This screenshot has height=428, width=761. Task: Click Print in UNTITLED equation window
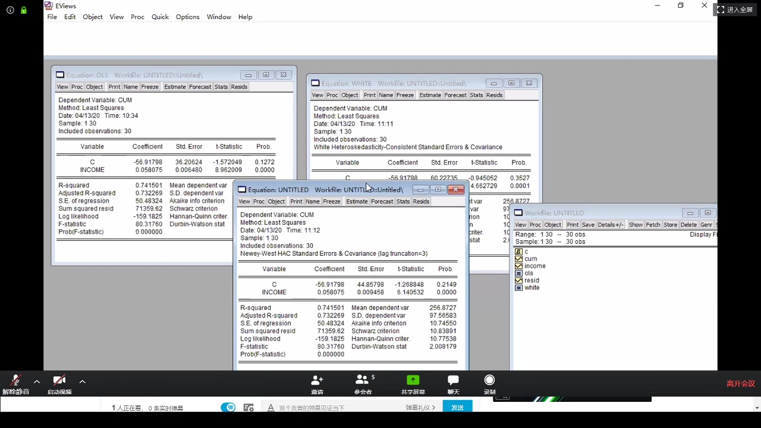click(x=296, y=202)
